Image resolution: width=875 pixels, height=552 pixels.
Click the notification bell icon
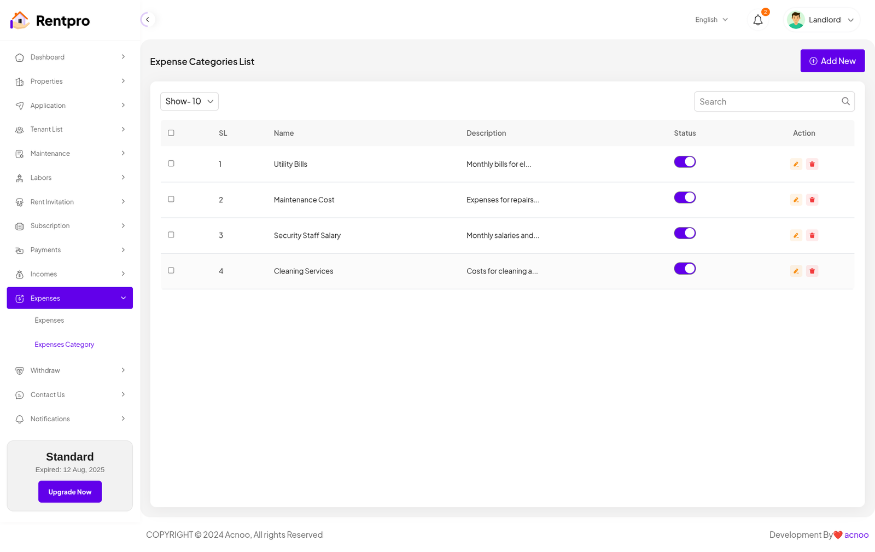coord(757,20)
